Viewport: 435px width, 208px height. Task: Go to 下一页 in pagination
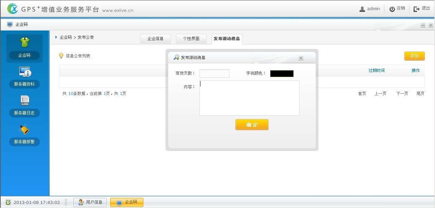pos(402,94)
